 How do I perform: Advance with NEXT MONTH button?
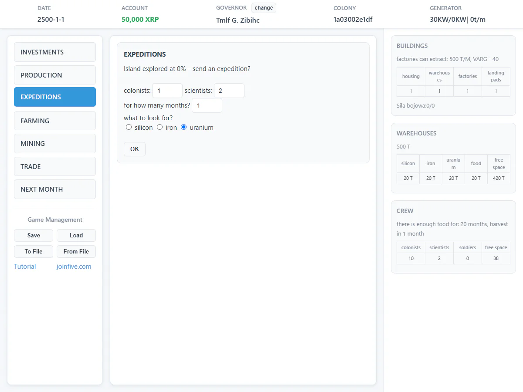pyautogui.click(x=55, y=189)
